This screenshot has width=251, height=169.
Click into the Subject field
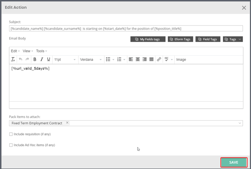tap(126, 28)
